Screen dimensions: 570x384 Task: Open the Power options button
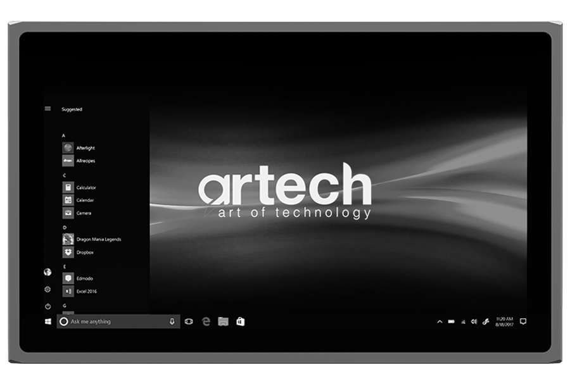tap(47, 306)
